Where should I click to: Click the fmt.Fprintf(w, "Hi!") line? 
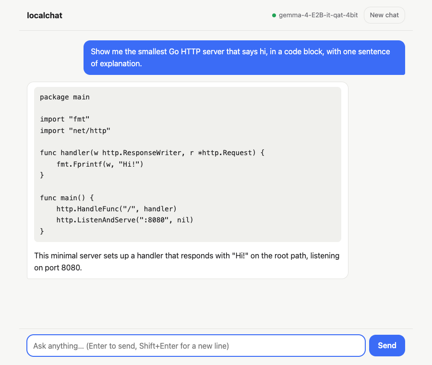[100, 164]
